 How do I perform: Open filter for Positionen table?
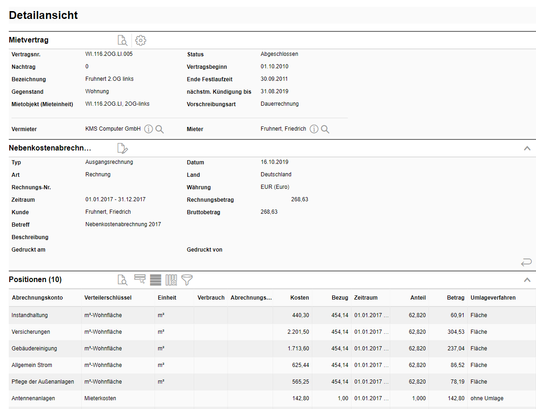187,280
